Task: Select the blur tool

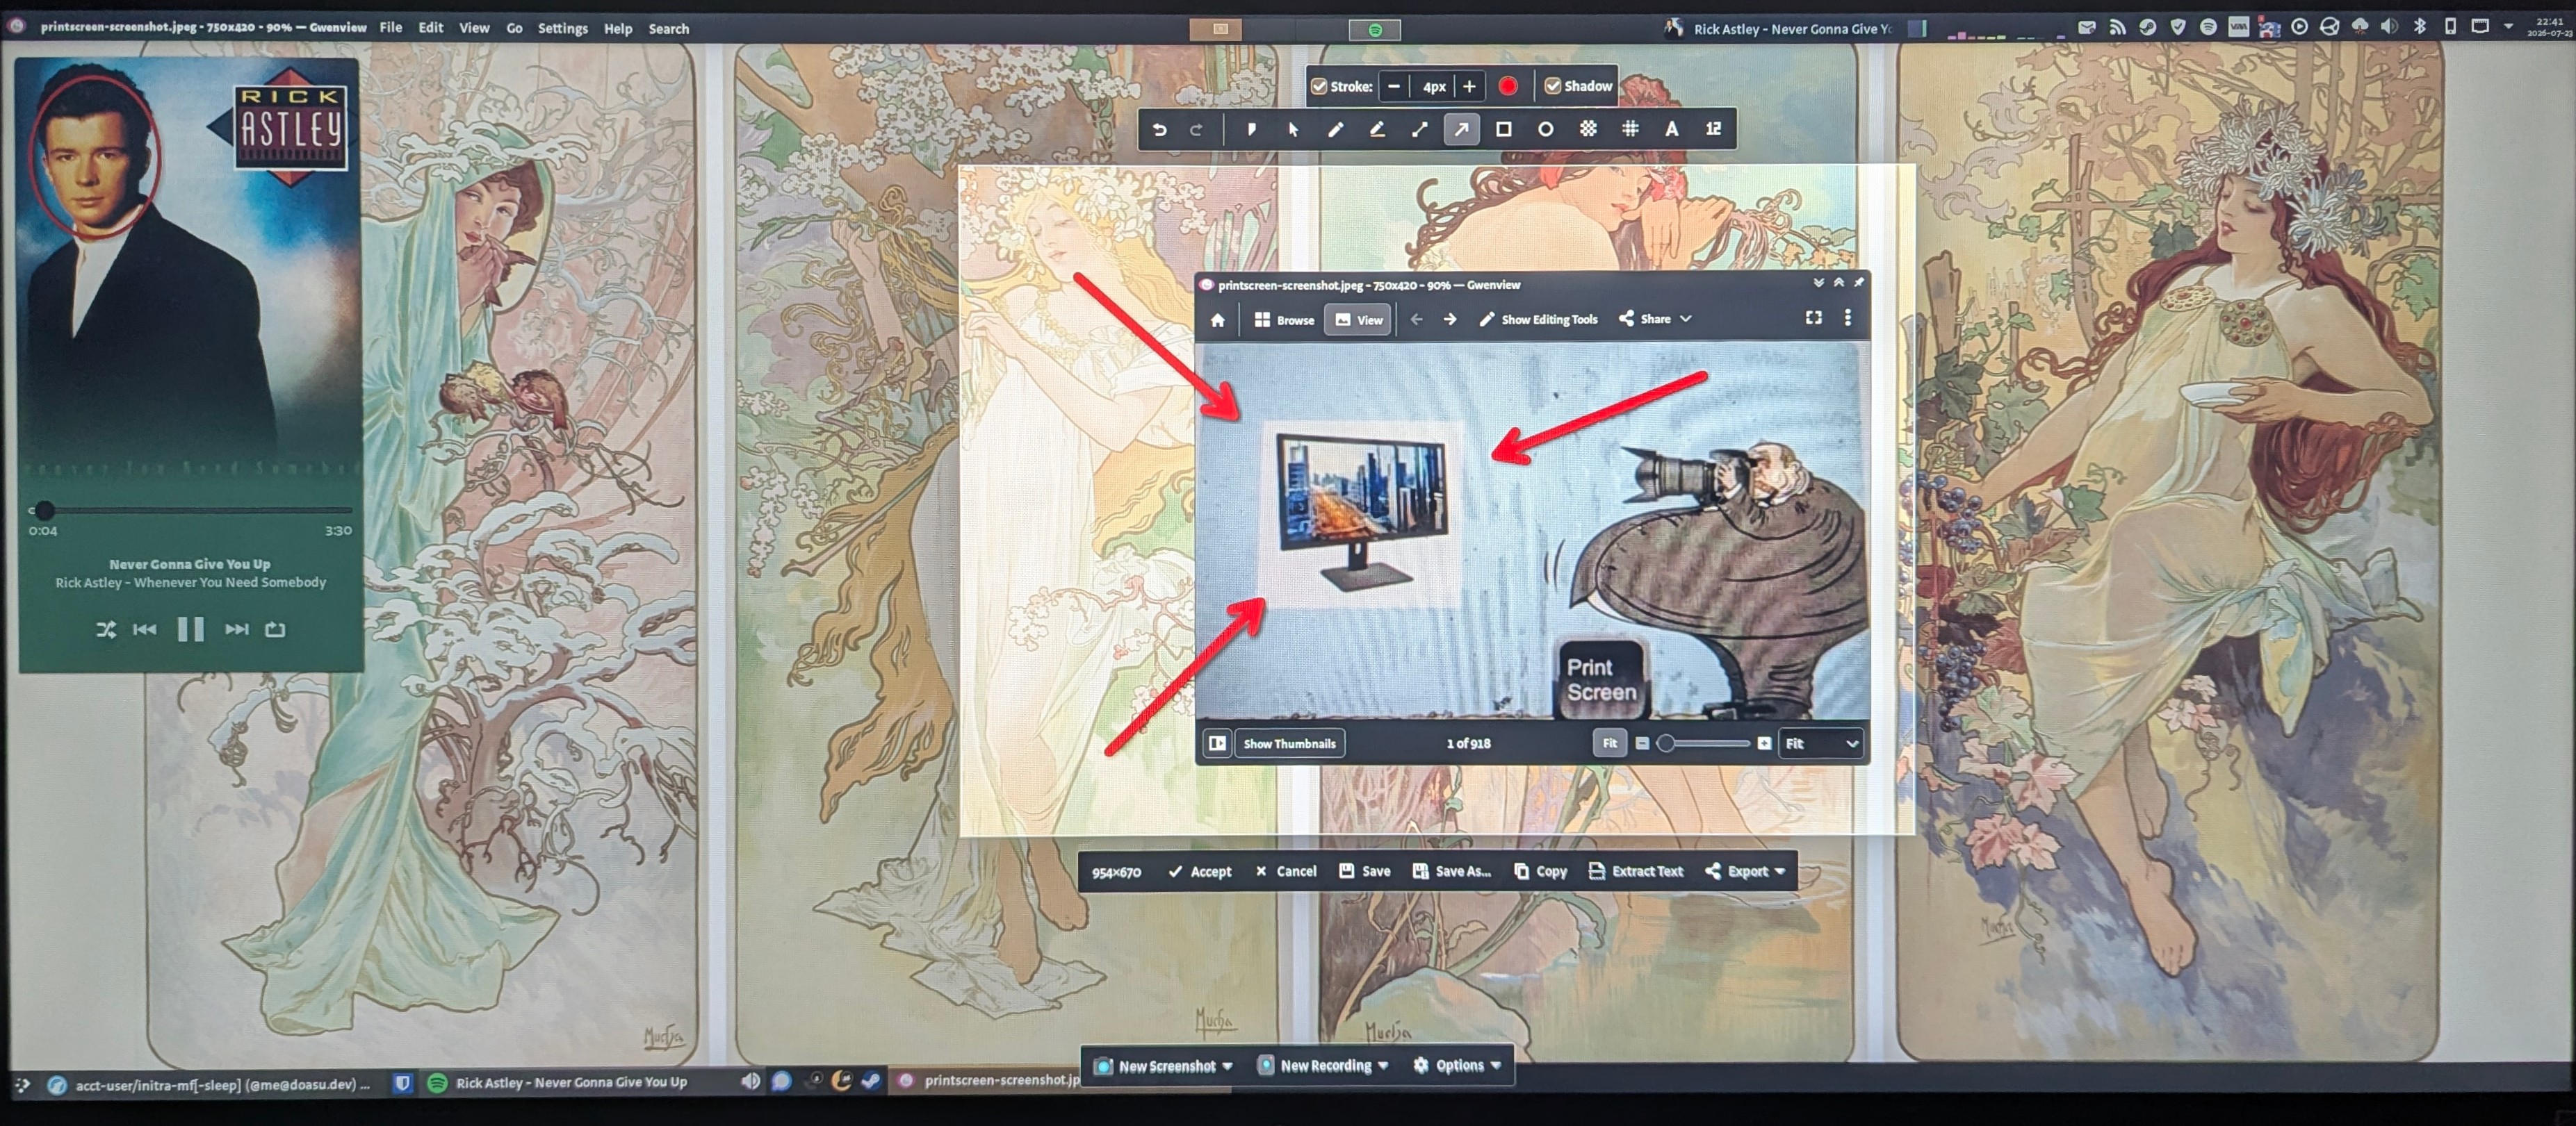Action: point(1630,130)
